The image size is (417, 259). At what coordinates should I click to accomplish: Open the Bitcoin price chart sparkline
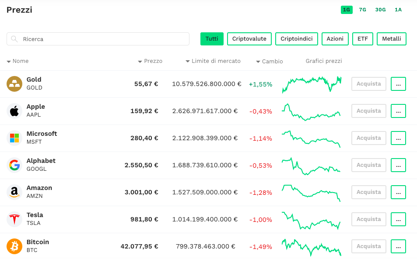click(312, 247)
